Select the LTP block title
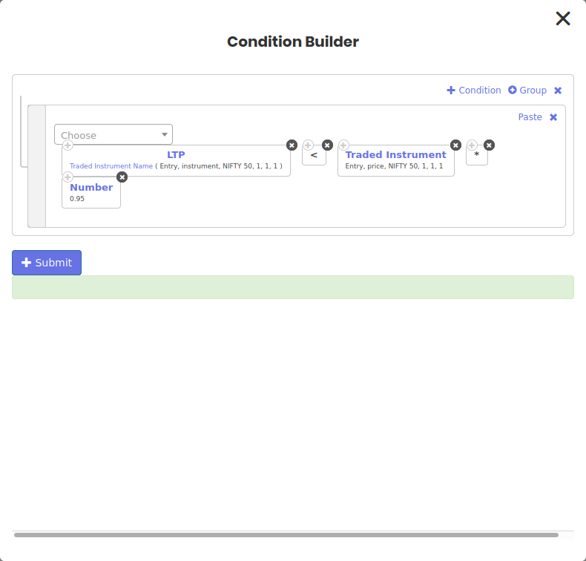 pos(176,155)
